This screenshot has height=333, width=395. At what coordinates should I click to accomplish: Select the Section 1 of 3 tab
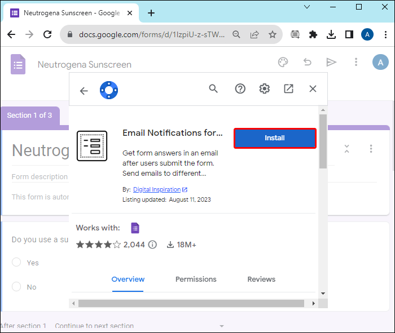click(30, 115)
